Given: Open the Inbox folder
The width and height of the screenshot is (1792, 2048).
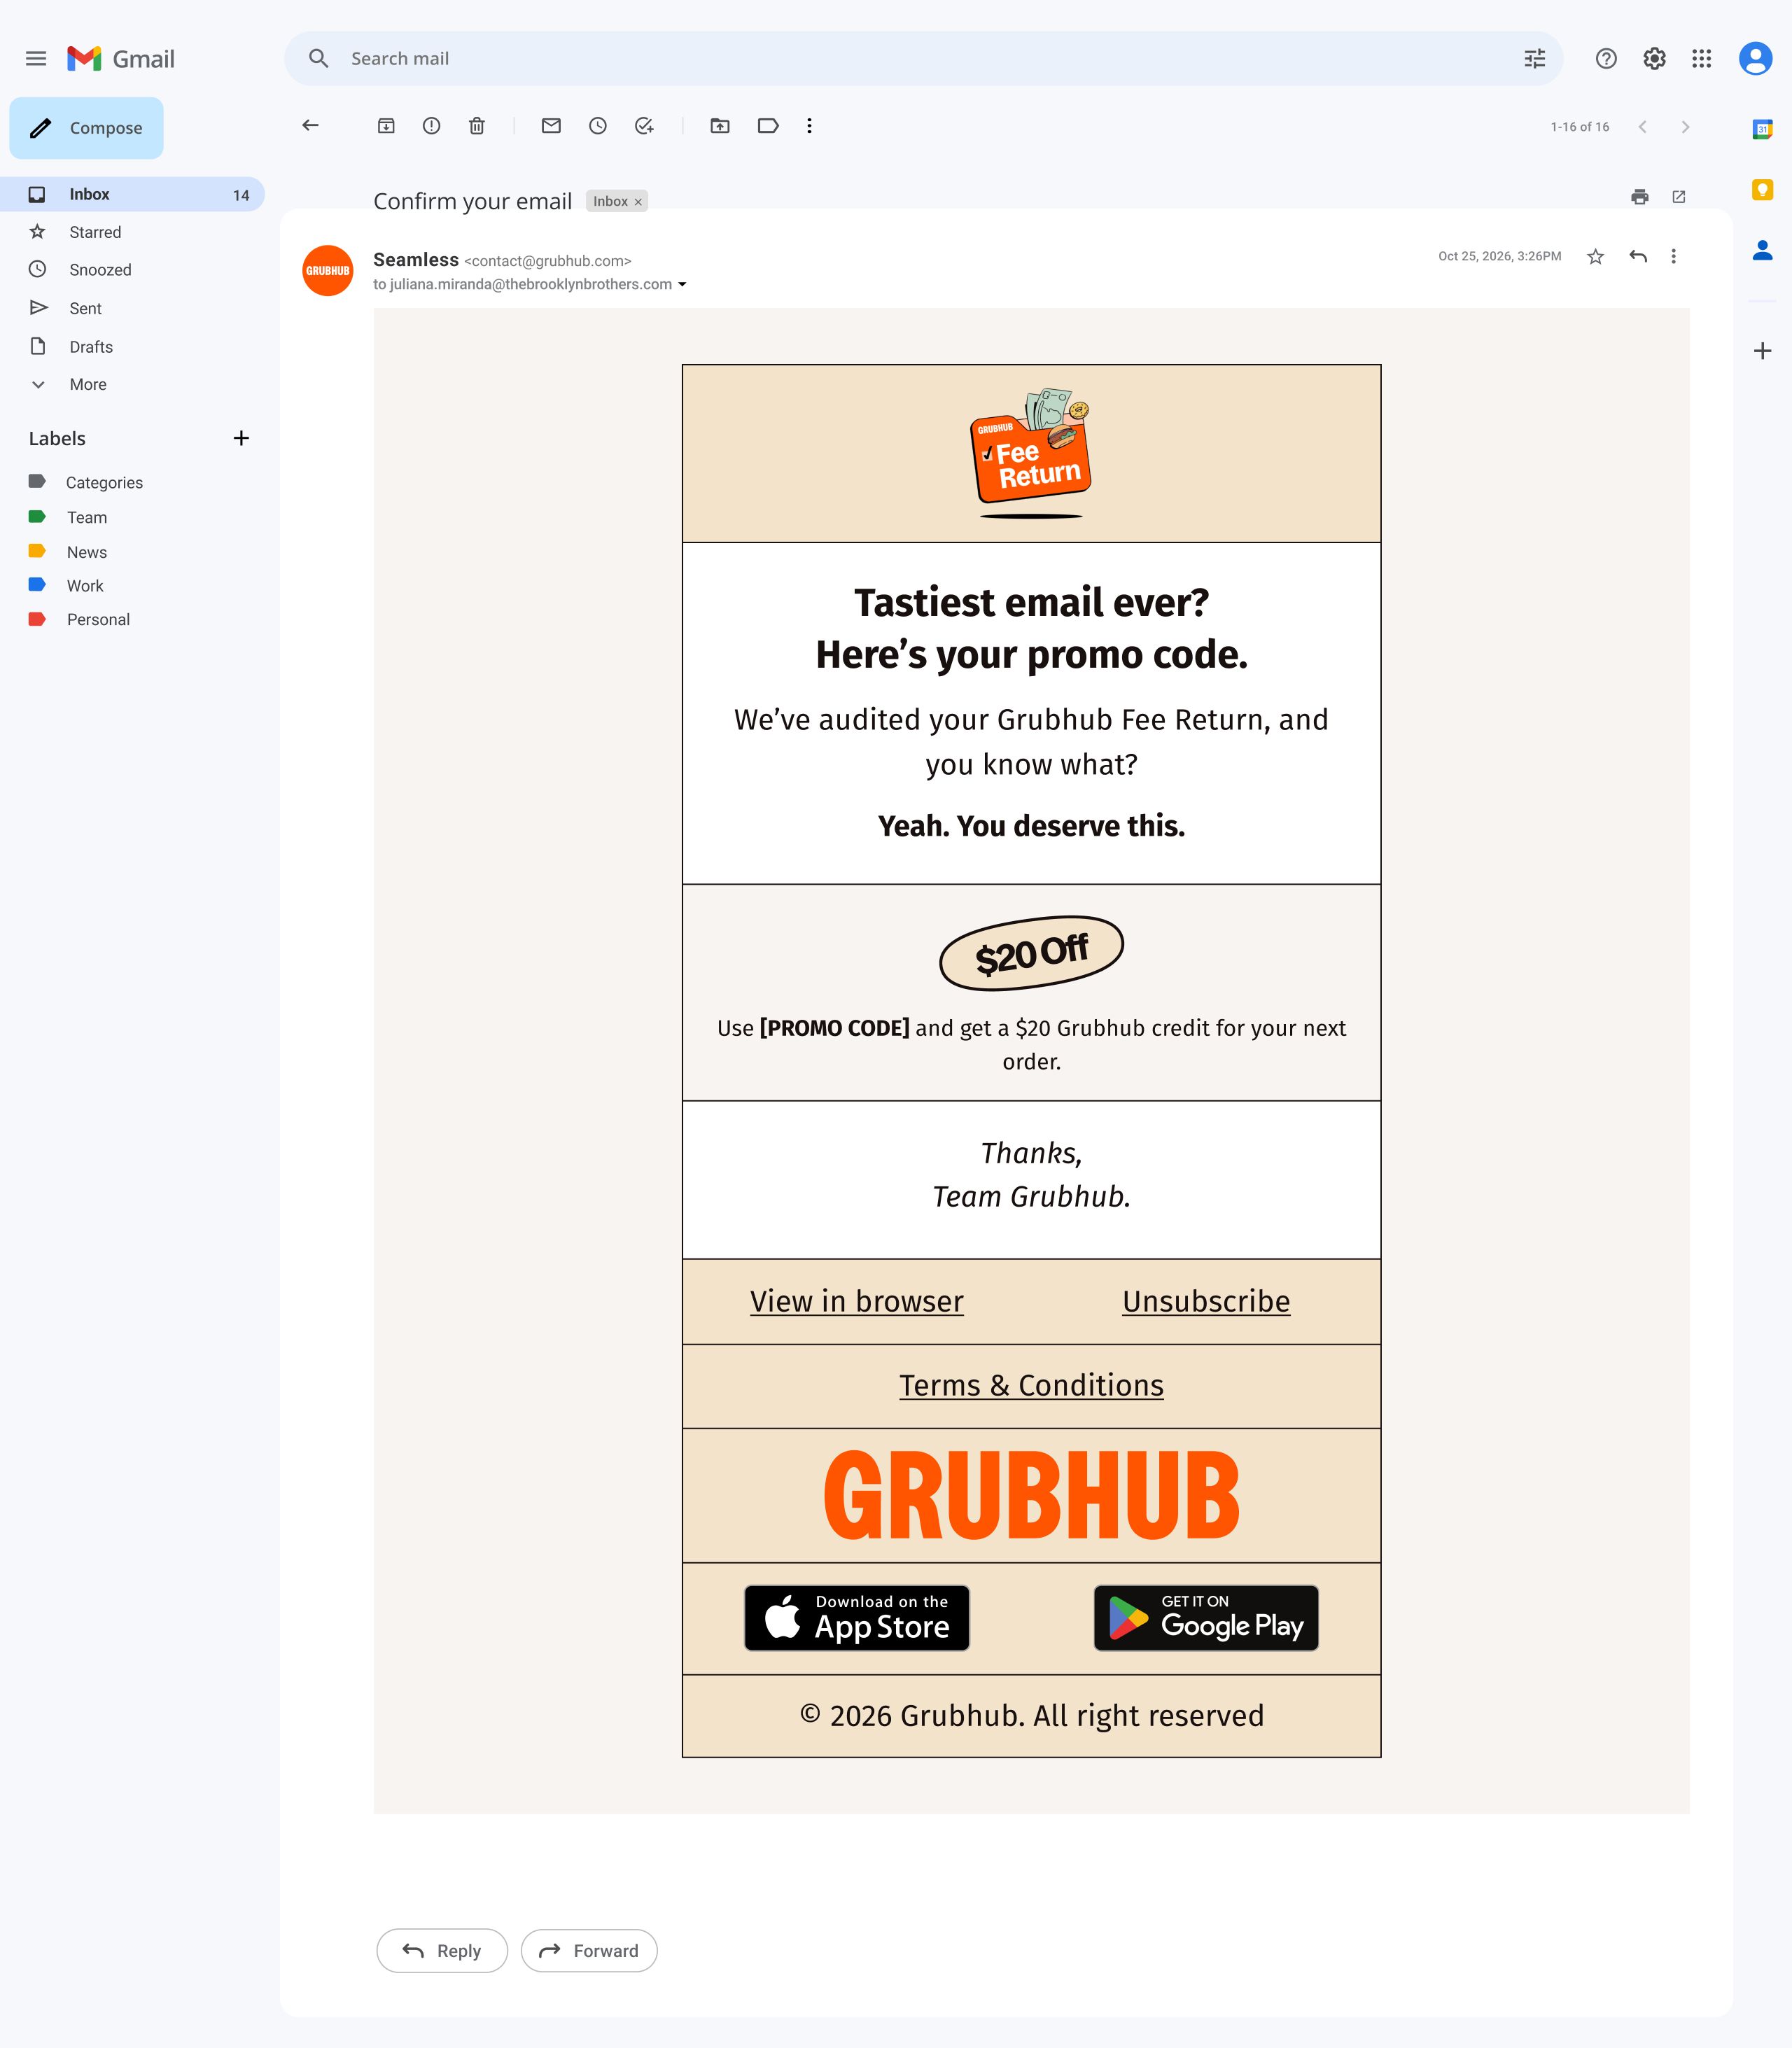Looking at the screenshot, I should click(x=132, y=195).
